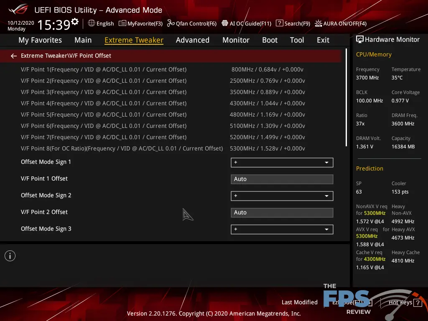Click the 100.00 MHz BCLK value

pos(369,101)
